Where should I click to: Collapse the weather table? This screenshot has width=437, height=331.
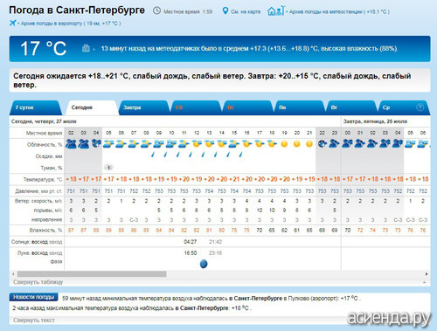(38, 282)
